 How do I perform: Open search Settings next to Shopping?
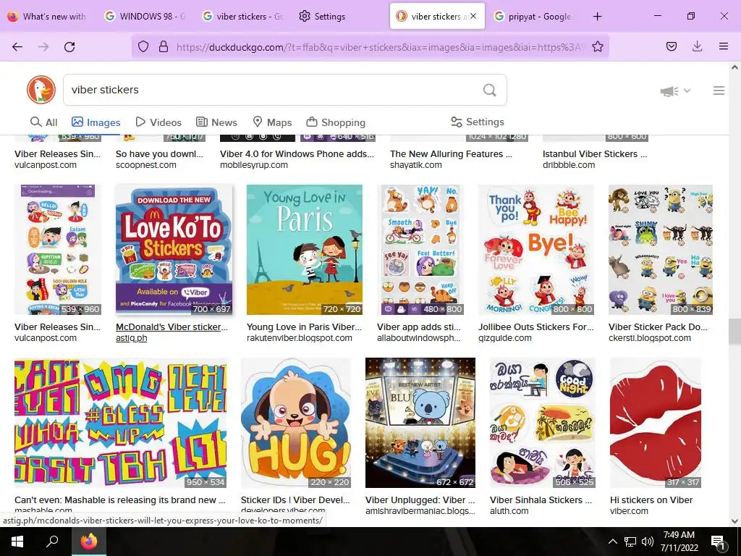[x=478, y=122]
